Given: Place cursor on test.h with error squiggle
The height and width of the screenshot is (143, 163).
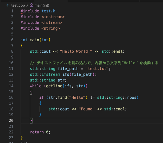Looking at the screenshot, I should point(48,11).
